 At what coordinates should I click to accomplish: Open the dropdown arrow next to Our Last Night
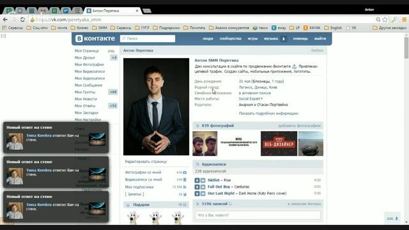click(203, 194)
